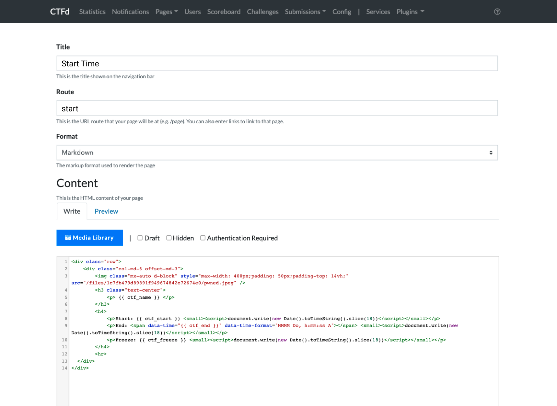Open the Config page
Screen dimensions: 557x406
(342, 12)
